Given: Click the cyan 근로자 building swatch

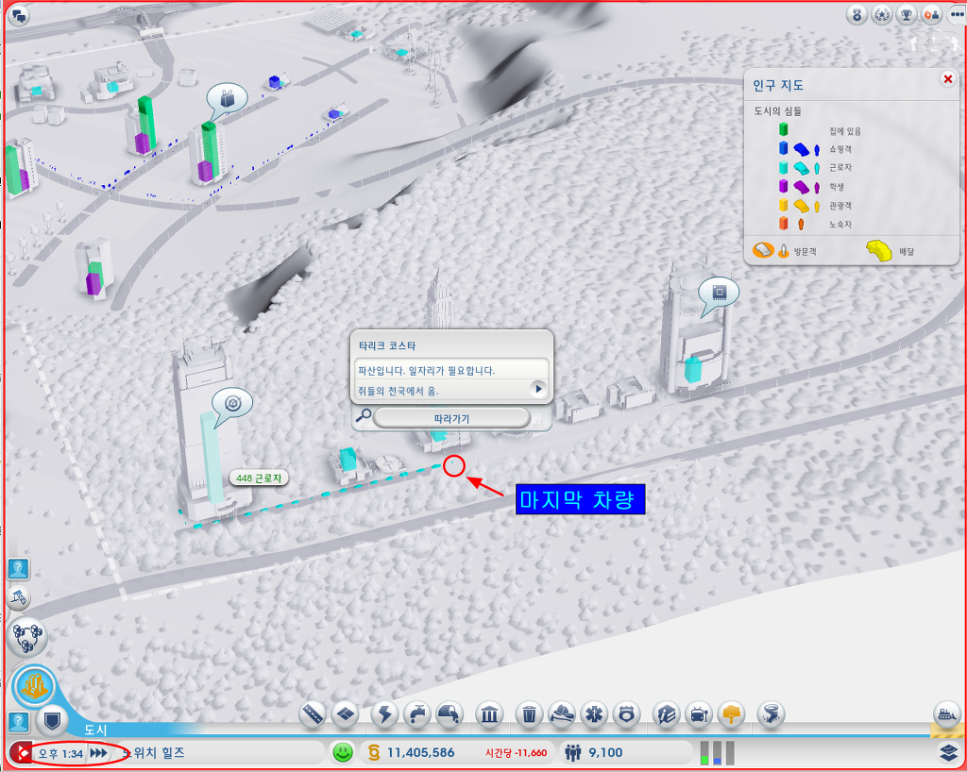Looking at the screenshot, I should click(783, 167).
